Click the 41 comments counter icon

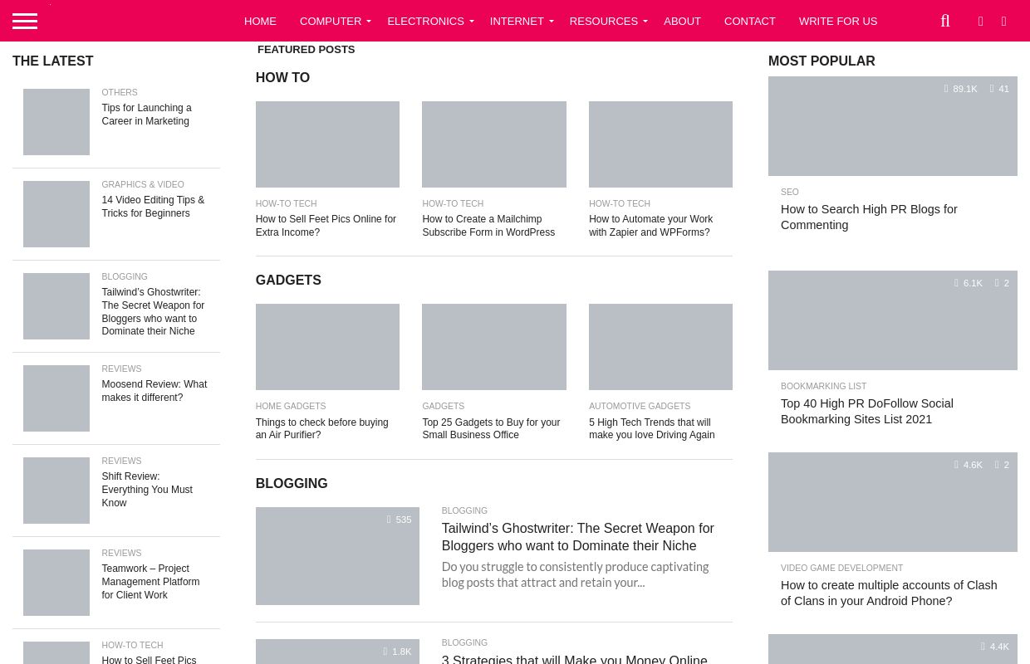pyautogui.click(x=992, y=89)
